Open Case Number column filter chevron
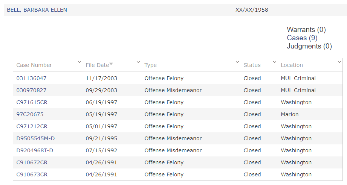347x185 pixels. click(79, 62)
